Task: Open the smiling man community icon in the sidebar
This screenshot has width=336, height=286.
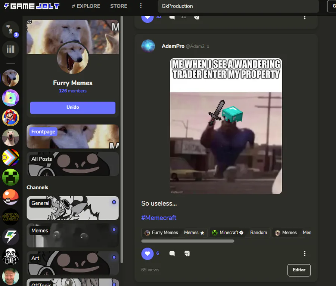Action: 10,276
